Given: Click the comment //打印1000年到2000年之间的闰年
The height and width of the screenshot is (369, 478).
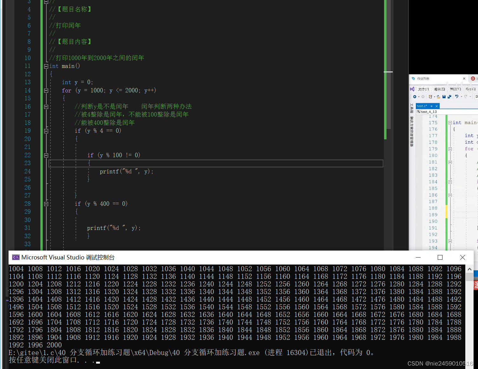Looking at the screenshot, I should click(97, 58).
